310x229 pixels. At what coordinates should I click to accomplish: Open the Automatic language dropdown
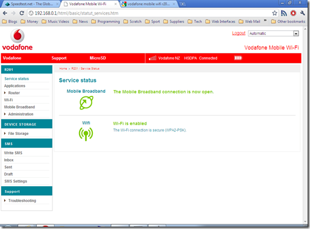[x=273, y=34]
